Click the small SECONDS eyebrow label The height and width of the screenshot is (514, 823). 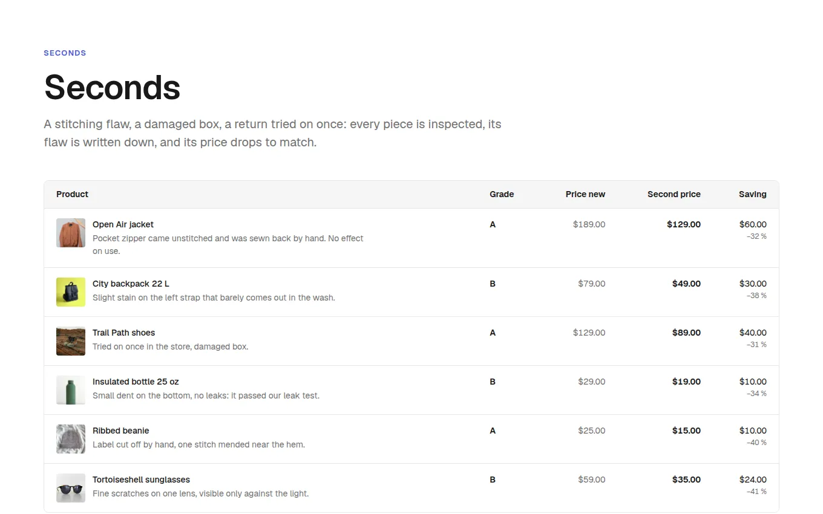pos(65,53)
